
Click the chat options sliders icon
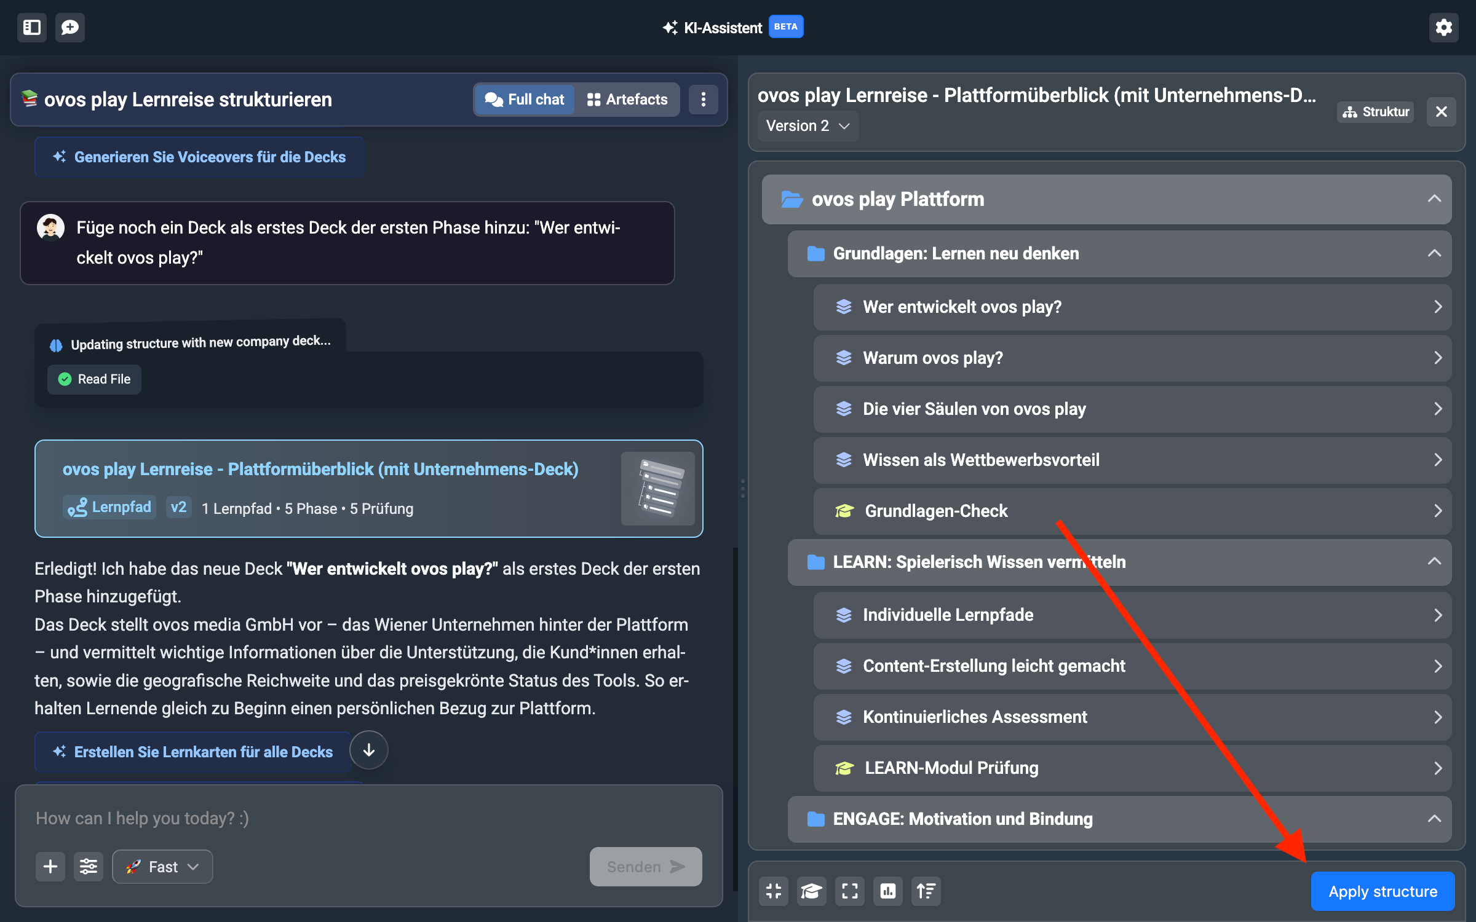point(89,867)
